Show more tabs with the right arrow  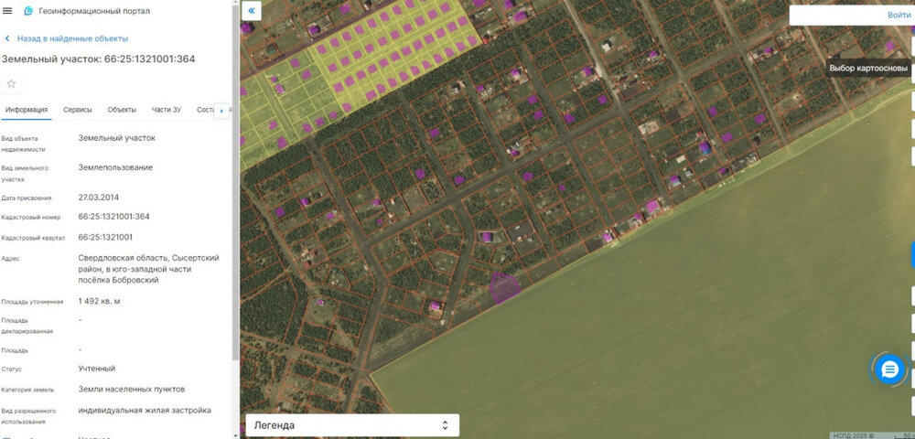pyautogui.click(x=221, y=110)
